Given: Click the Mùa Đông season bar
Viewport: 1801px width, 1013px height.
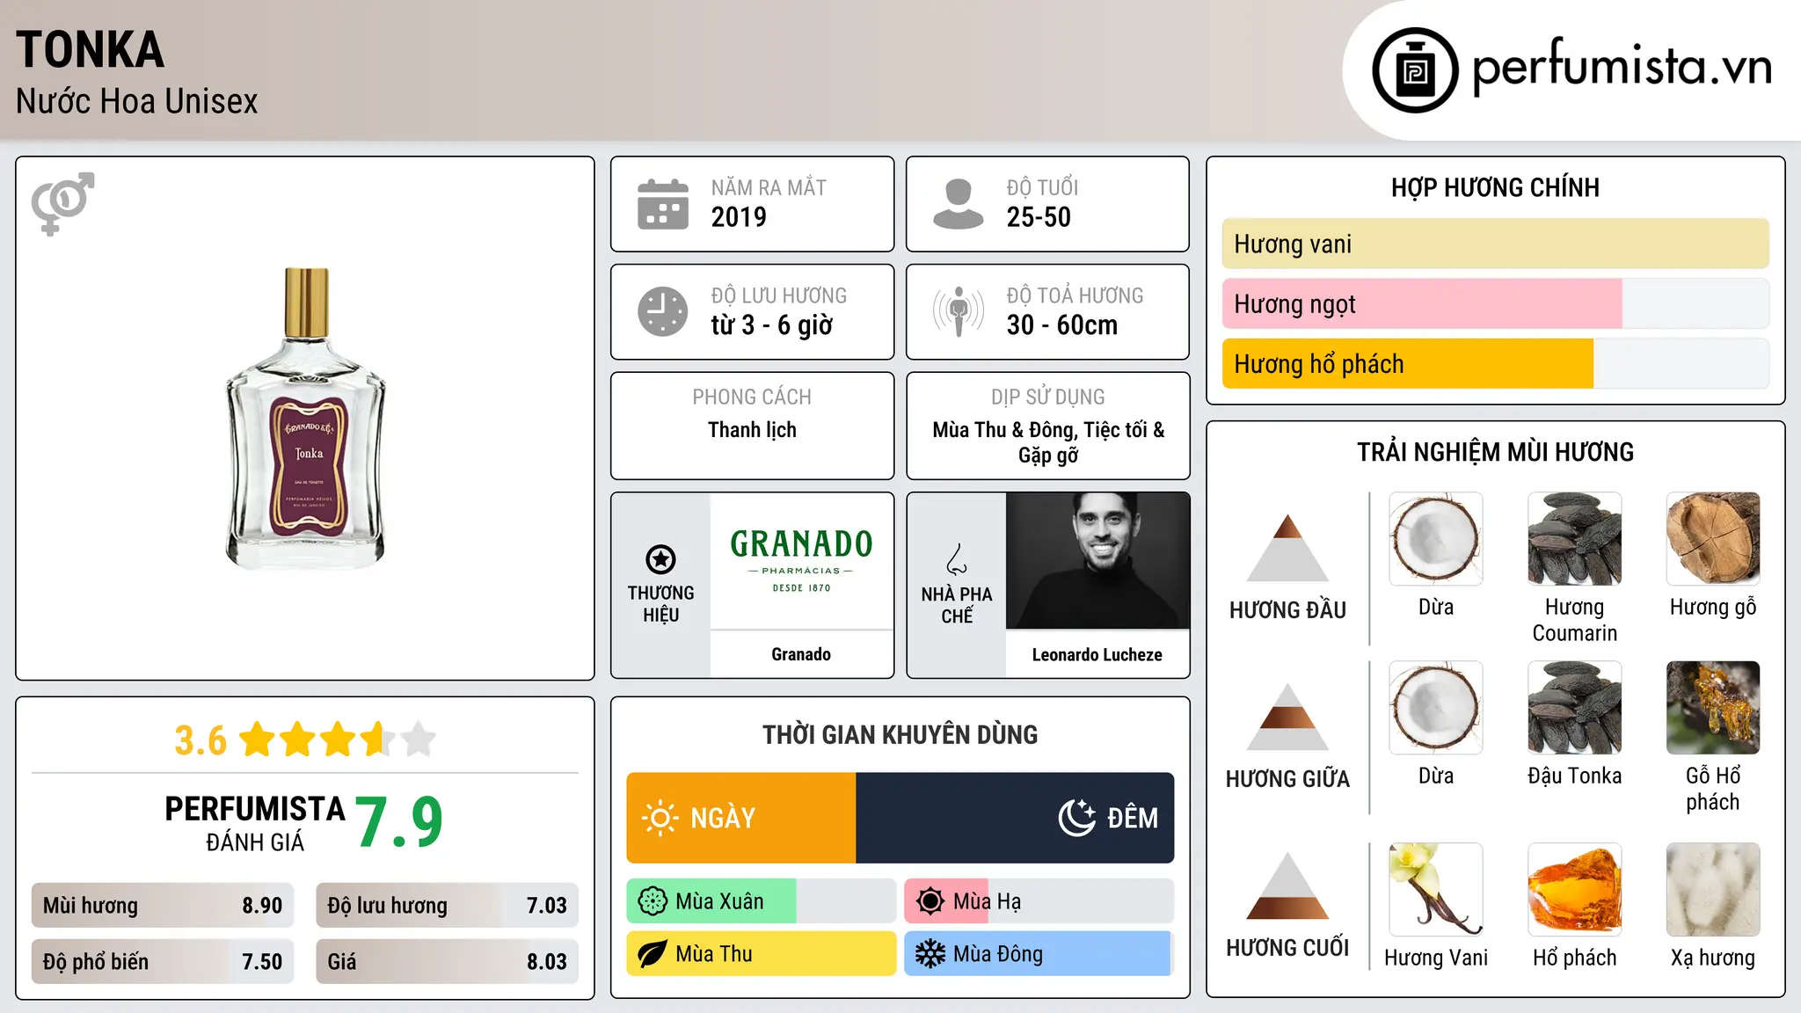Looking at the screenshot, I should pyautogui.click(x=1039, y=954).
